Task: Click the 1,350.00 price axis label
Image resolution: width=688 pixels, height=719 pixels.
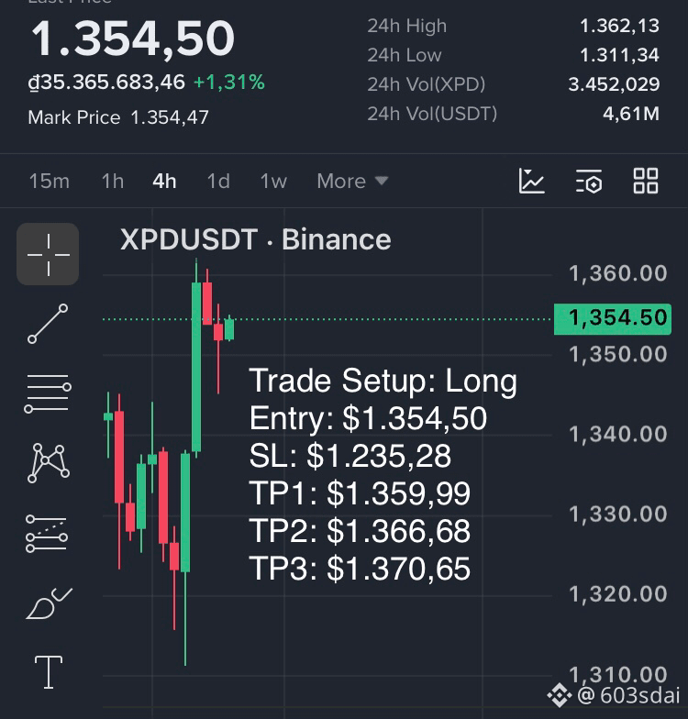Action: pos(617,354)
